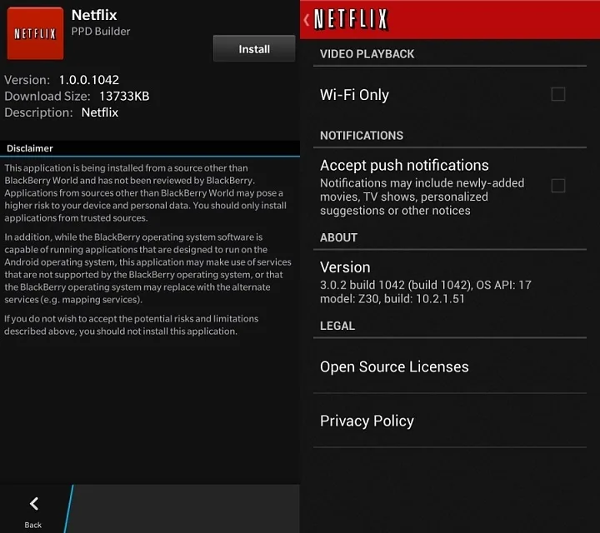The image size is (600, 533).
Task: Enable the Wi-Fi Only checkbox
Action: 557,94
